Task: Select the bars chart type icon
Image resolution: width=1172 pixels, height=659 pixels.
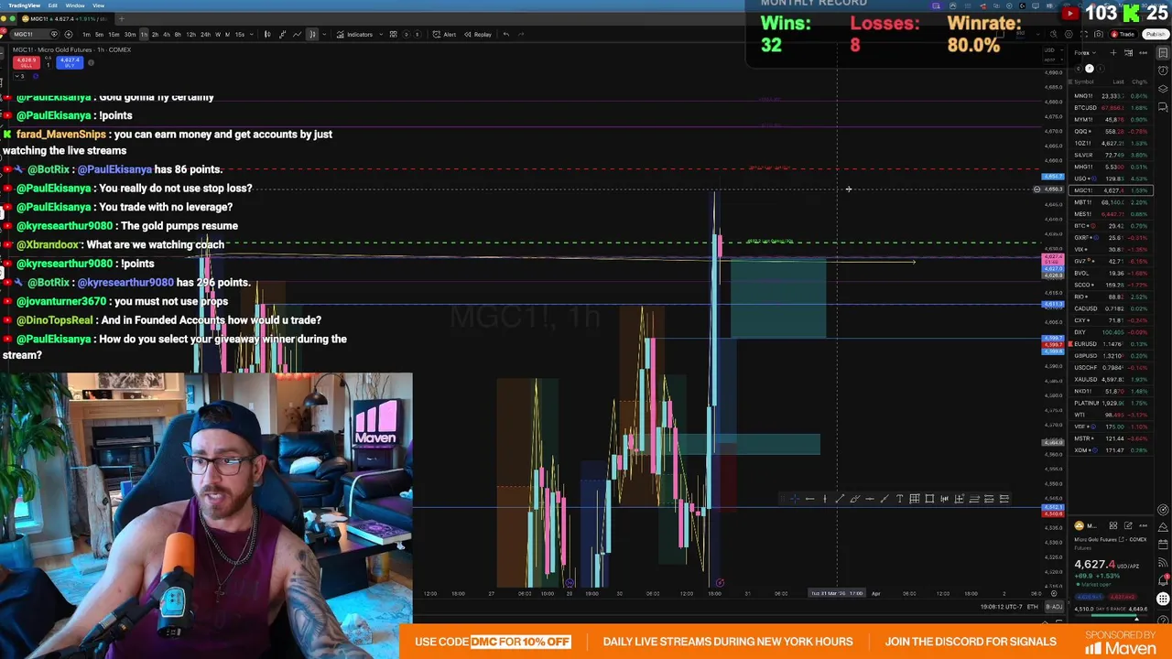Action: point(267,35)
